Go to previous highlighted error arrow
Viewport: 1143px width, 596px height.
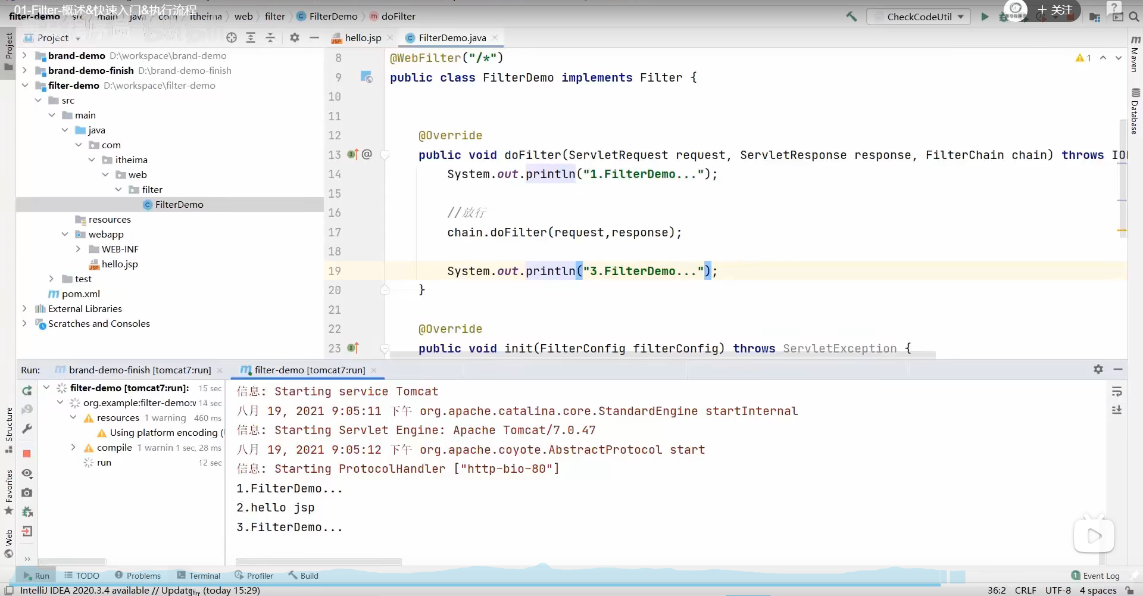click(x=1103, y=58)
